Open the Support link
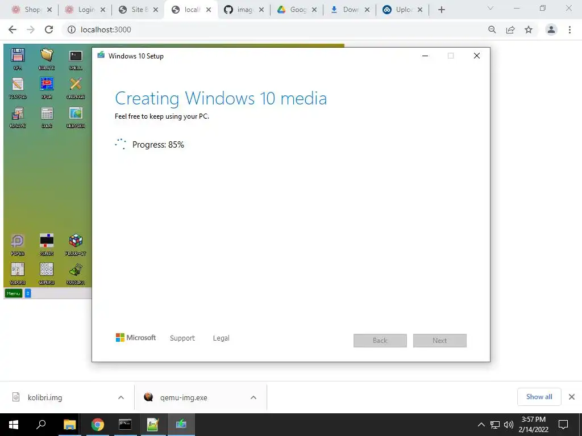Viewport: 582px width, 436px height. point(182,338)
